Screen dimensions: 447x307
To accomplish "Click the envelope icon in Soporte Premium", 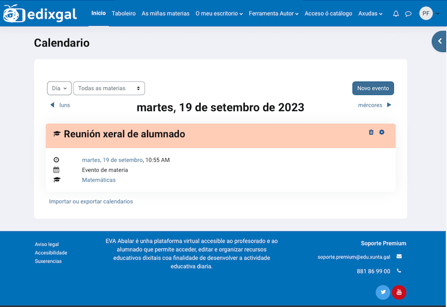I will pyautogui.click(x=399, y=257).
